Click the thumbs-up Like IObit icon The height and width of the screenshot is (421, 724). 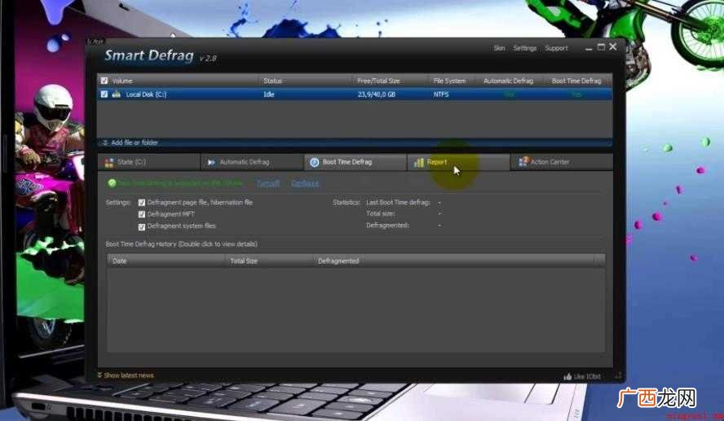tap(567, 376)
